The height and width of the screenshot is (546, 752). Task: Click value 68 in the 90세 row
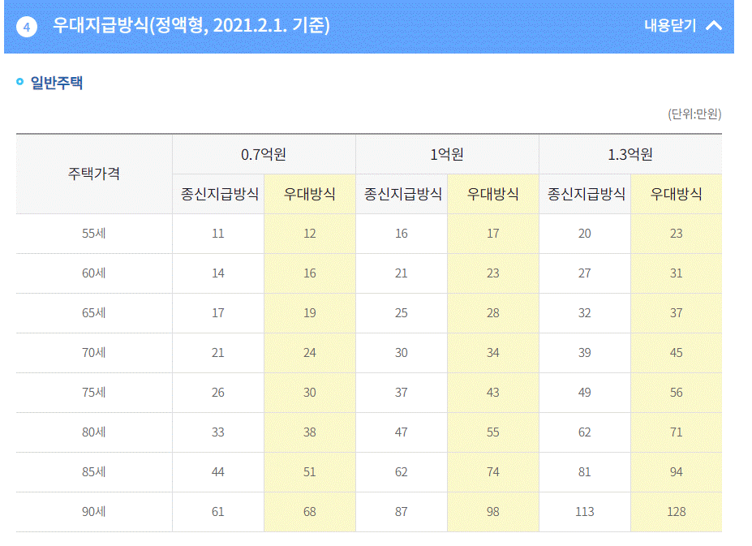[310, 512]
